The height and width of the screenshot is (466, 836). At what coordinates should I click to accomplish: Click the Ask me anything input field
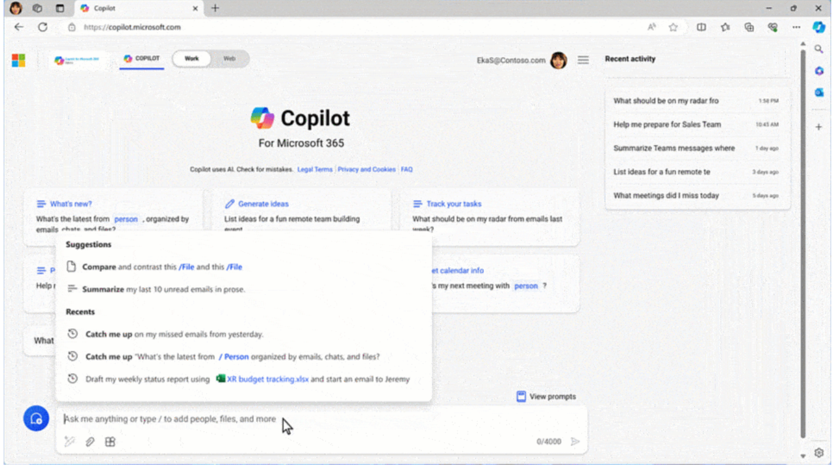tap(321, 419)
